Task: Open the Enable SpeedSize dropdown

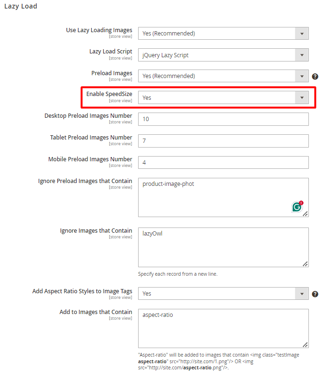Action: pos(223,97)
